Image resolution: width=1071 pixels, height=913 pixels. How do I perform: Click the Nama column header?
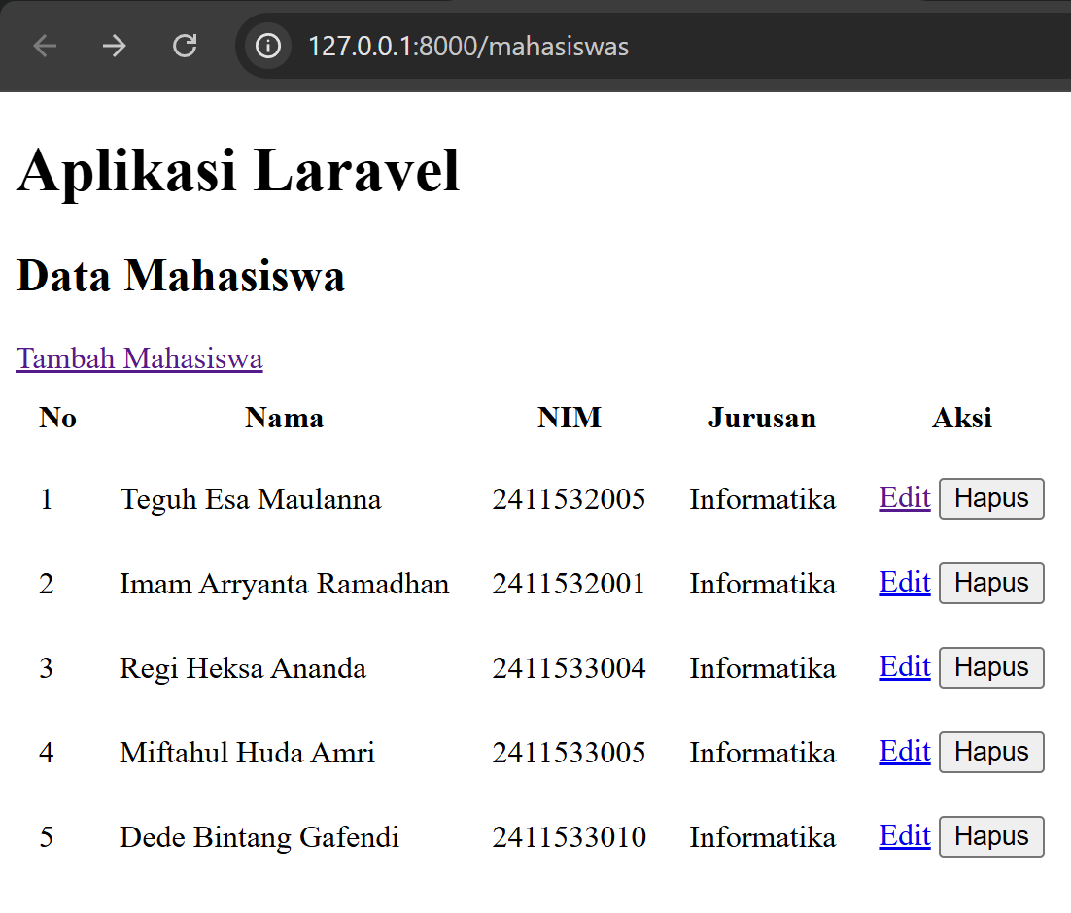[x=284, y=418]
